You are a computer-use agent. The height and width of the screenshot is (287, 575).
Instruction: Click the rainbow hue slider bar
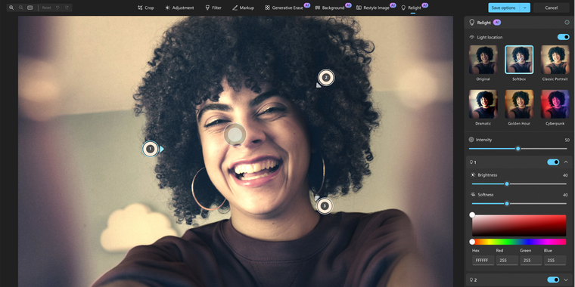[x=519, y=242]
